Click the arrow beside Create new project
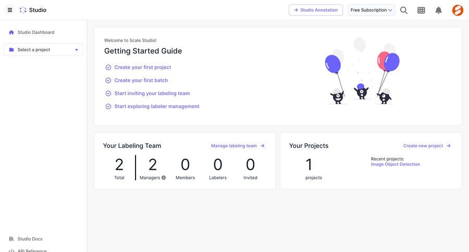The image size is (469, 252). pyautogui.click(x=448, y=146)
